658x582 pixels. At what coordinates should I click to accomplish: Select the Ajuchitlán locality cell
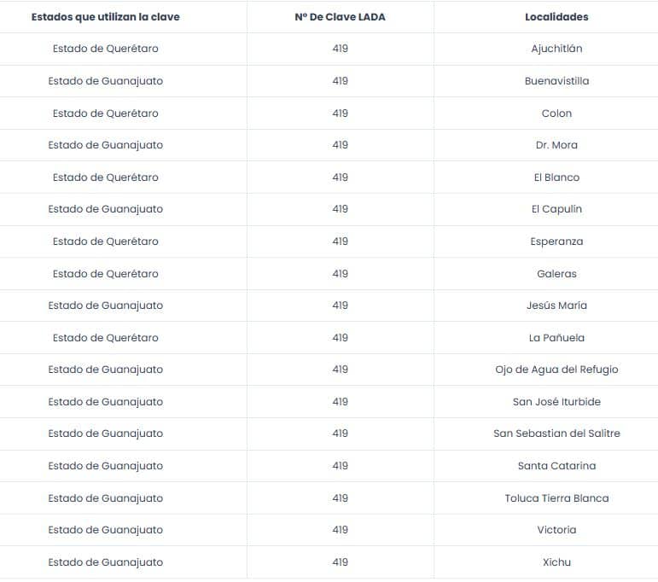click(556, 49)
